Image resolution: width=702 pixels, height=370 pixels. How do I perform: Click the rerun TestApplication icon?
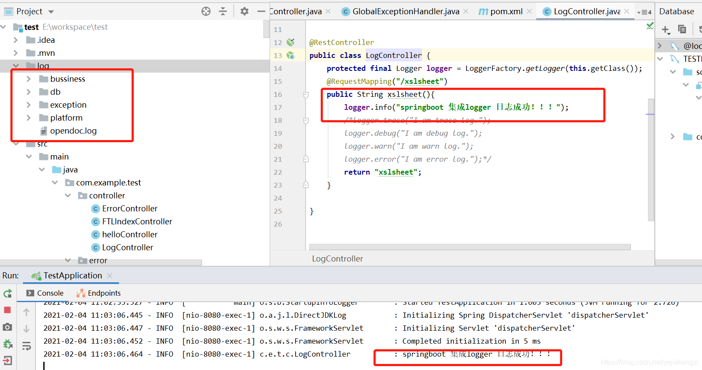pyautogui.click(x=7, y=293)
